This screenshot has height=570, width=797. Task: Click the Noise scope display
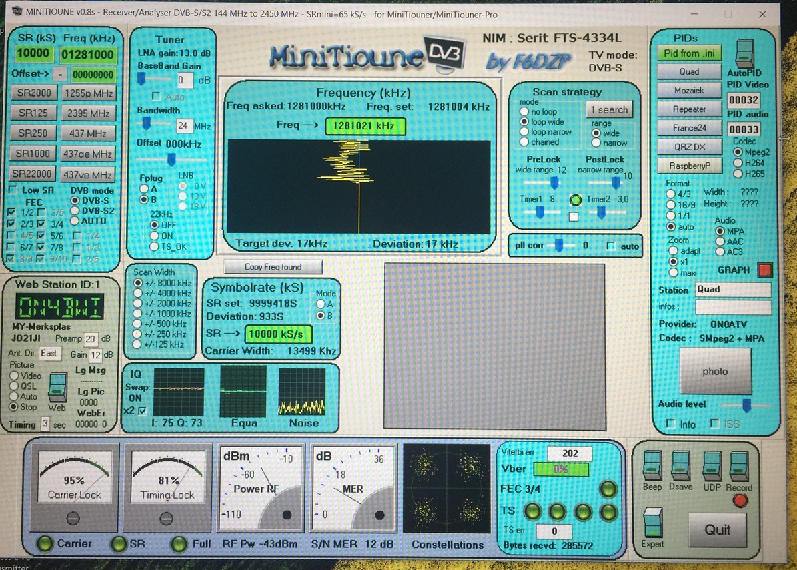302,392
